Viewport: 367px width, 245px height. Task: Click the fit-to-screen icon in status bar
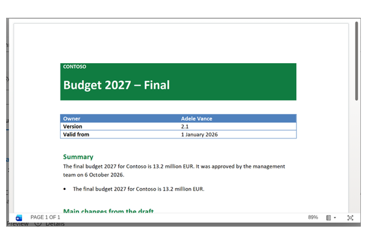pos(350,218)
